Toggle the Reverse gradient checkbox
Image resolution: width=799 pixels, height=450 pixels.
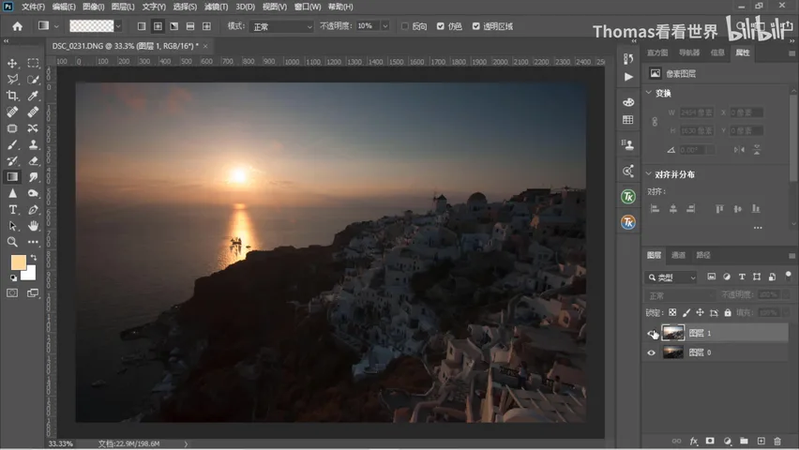[x=405, y=26]
